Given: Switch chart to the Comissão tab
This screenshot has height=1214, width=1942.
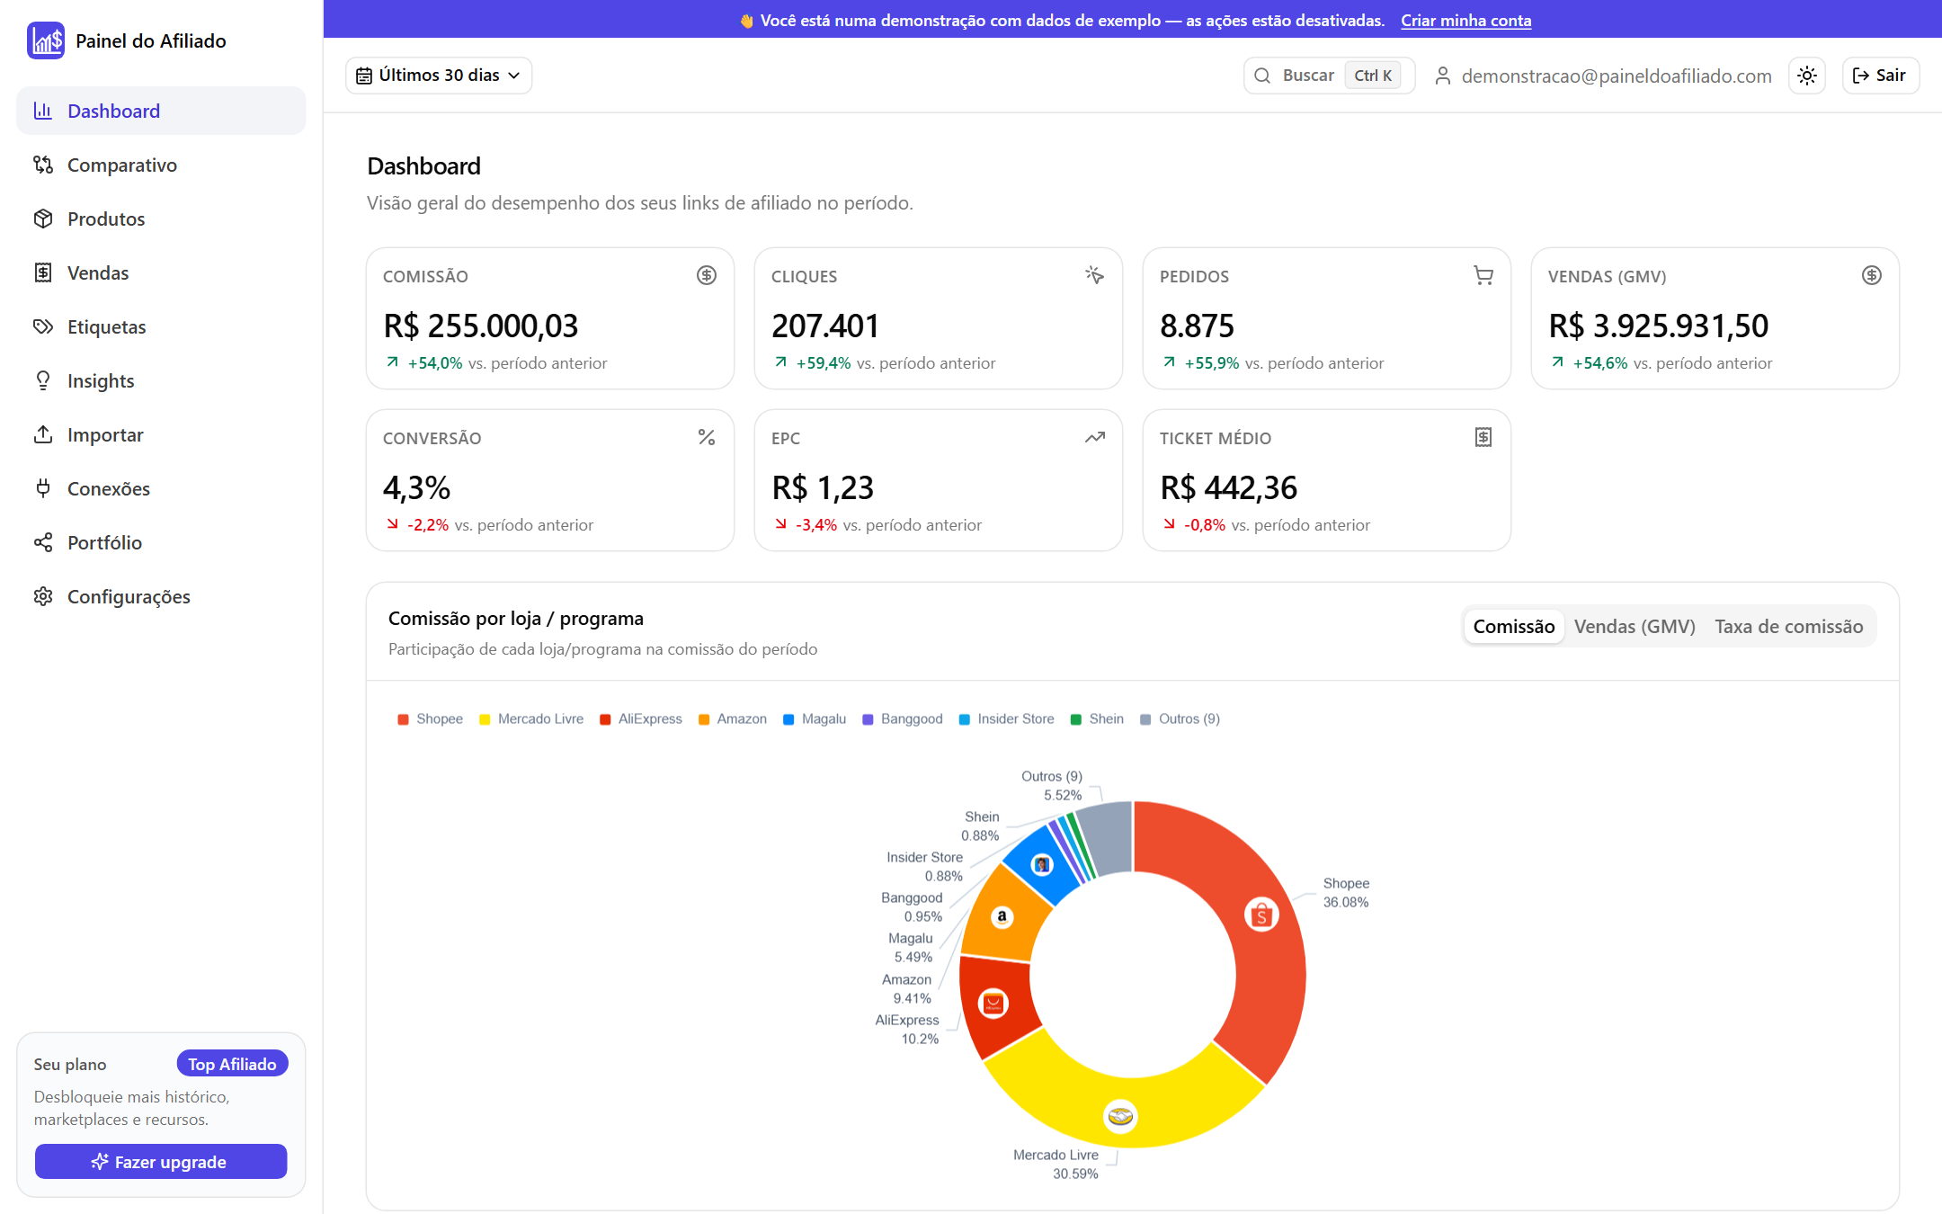Looking at the screenshot, I should click(1514, 626).
